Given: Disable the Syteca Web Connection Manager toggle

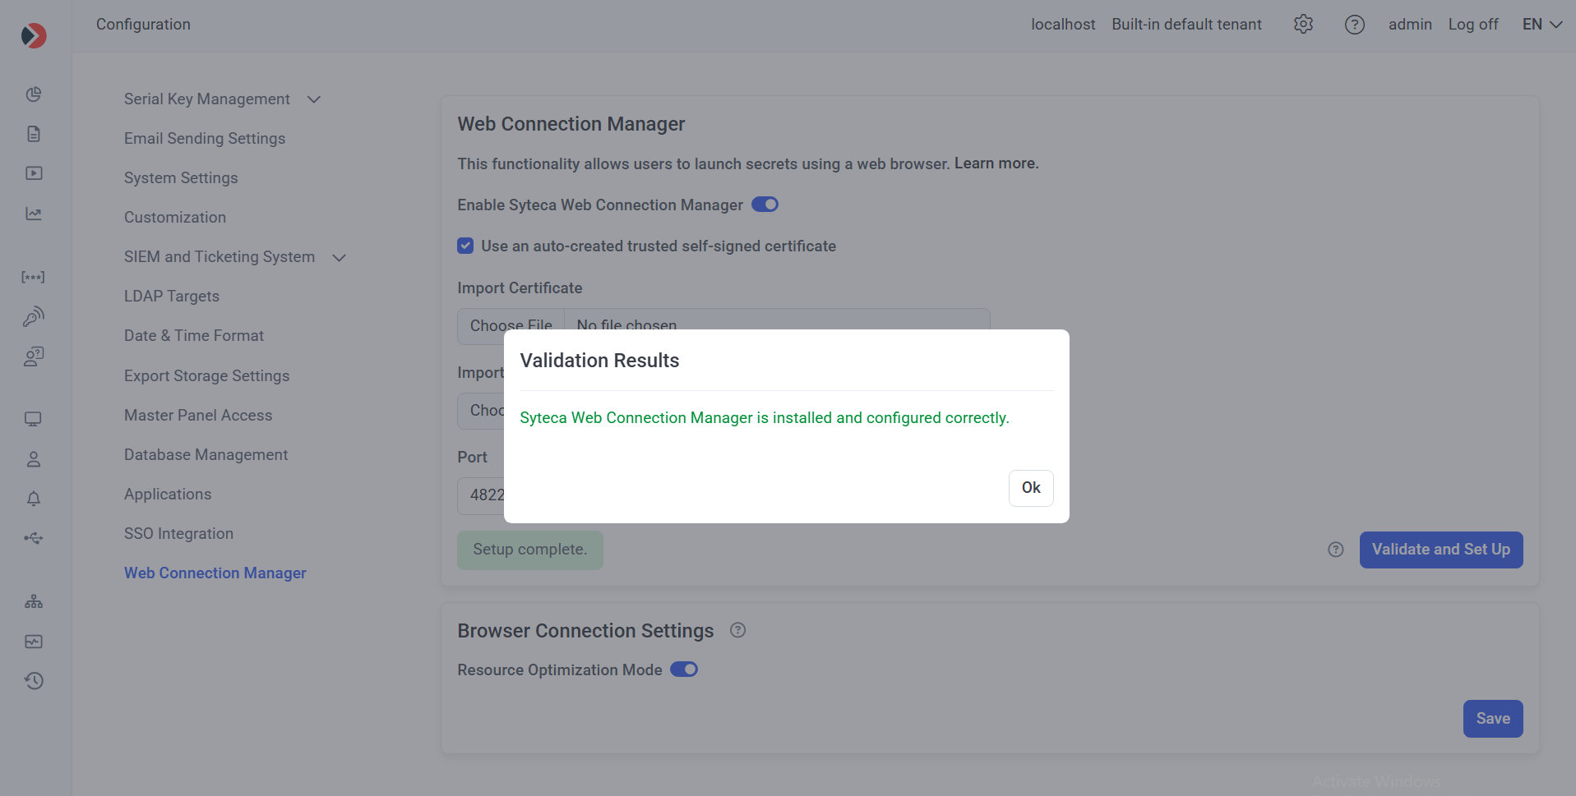Looking at the screenshot, I should pos(765,205).
